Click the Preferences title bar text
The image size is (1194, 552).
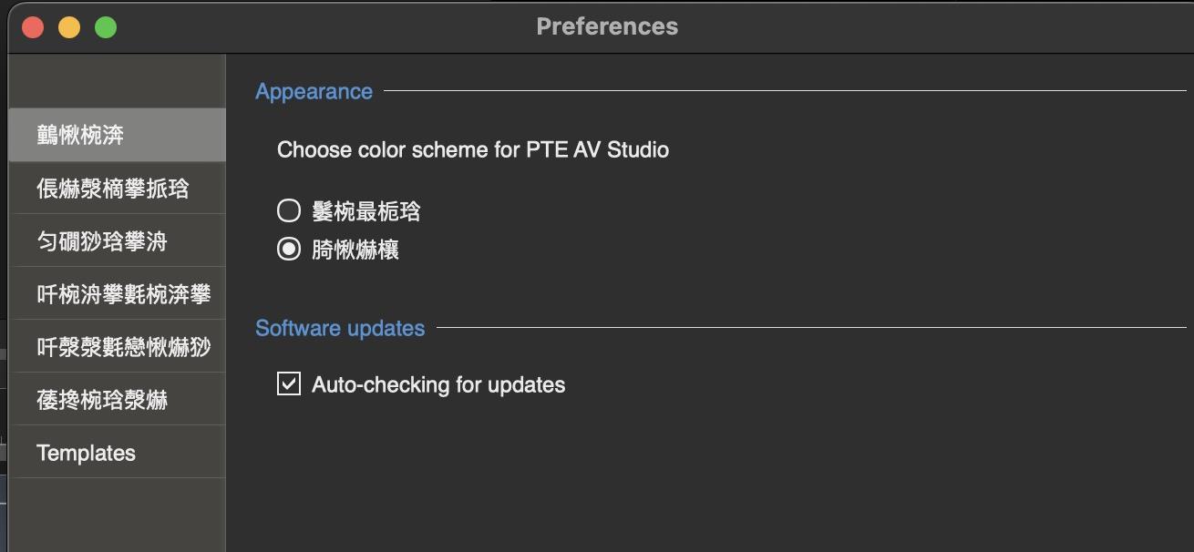tap(606, 26)
